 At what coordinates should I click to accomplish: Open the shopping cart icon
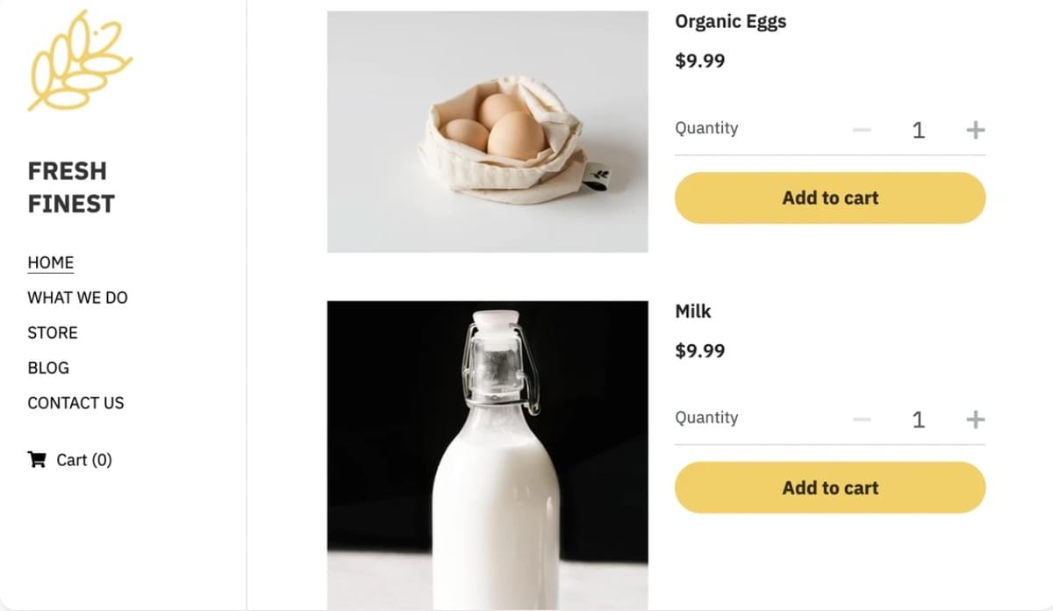(x=37, y=459)
